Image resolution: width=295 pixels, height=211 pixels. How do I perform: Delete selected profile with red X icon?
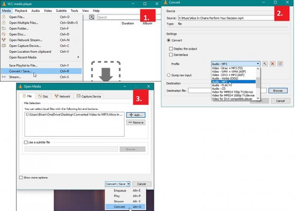pyautogui.click(x=272, y=64)
